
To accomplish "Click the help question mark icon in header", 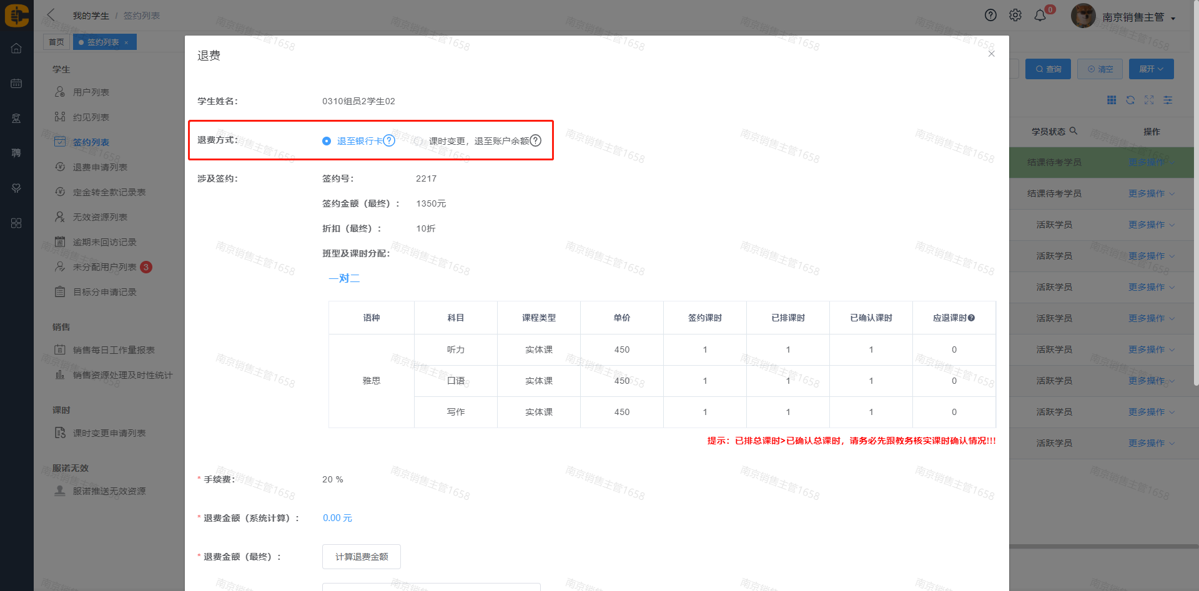I will coord(990,16).
